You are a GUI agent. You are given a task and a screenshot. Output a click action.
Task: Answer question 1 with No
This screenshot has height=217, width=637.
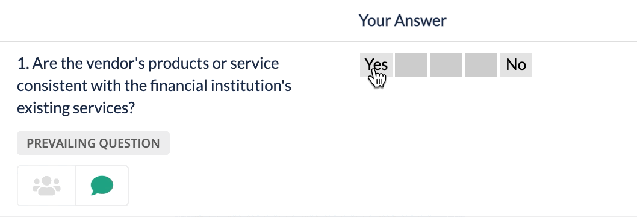[516, 65]
